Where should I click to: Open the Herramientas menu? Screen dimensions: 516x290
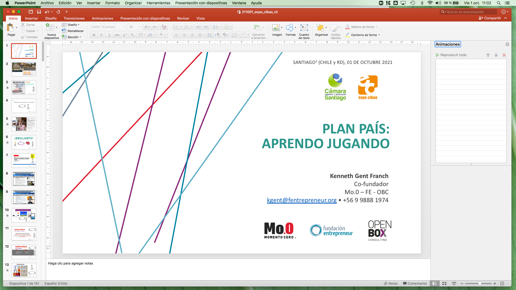(x=158, y=3)
